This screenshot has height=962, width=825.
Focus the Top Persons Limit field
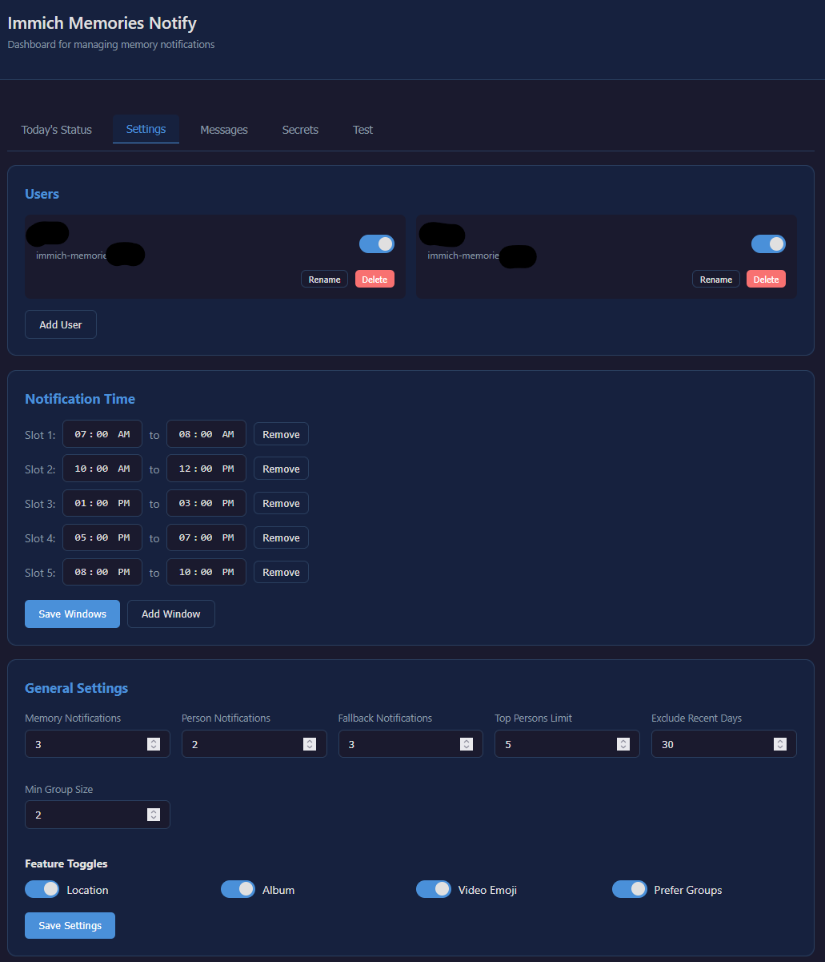567,744
